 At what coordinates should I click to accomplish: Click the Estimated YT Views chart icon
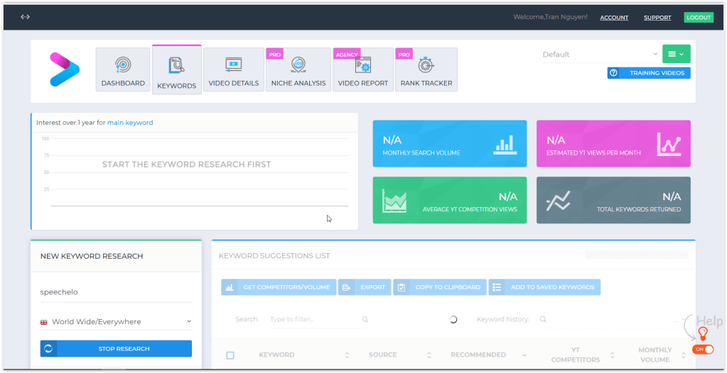pyautogui.click(x=669, y=144)
